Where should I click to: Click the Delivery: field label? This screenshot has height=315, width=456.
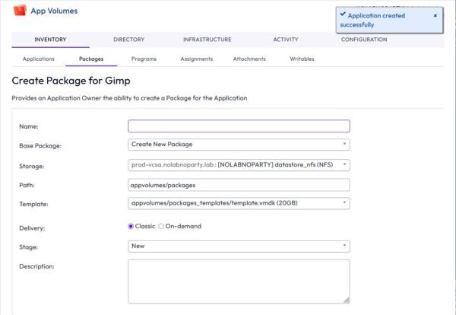[32, 228]
